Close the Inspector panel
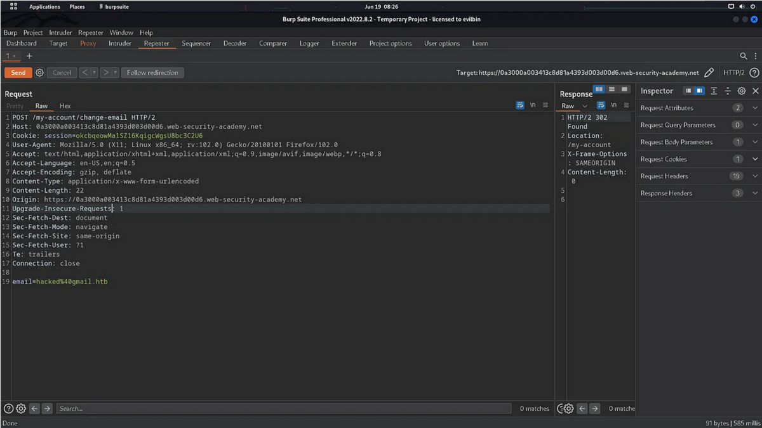Image resolution: width=762 pixels, height=428 pixels. [755, 91]
